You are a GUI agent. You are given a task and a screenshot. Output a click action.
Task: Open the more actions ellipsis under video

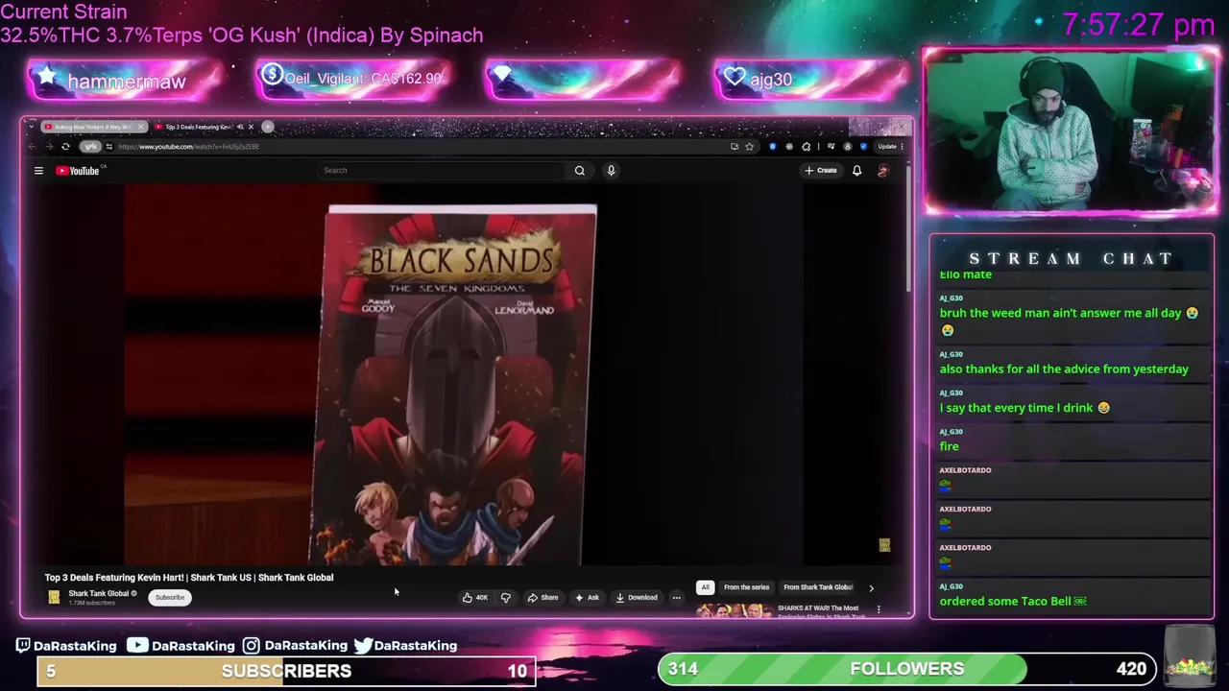676,598
